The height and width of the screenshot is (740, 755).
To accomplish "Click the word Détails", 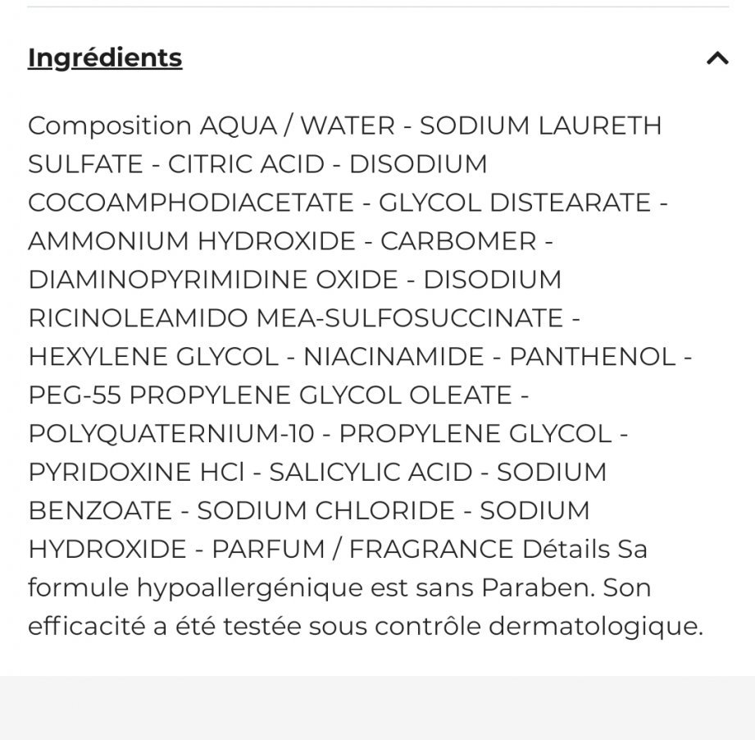I will click(x=566, y=550).
